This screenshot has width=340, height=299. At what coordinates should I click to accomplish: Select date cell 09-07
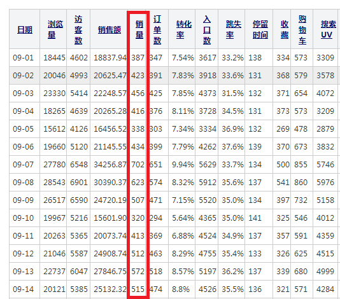pos(23,164)
